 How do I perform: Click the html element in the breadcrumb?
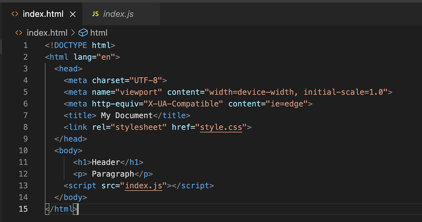(x=99, y=33)
